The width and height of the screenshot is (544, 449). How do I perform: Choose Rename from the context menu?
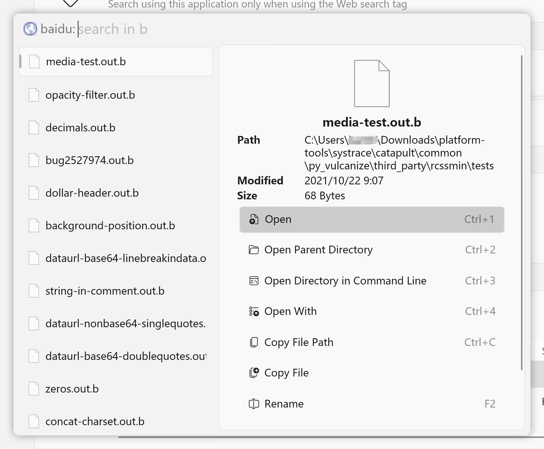pos(284,404)
